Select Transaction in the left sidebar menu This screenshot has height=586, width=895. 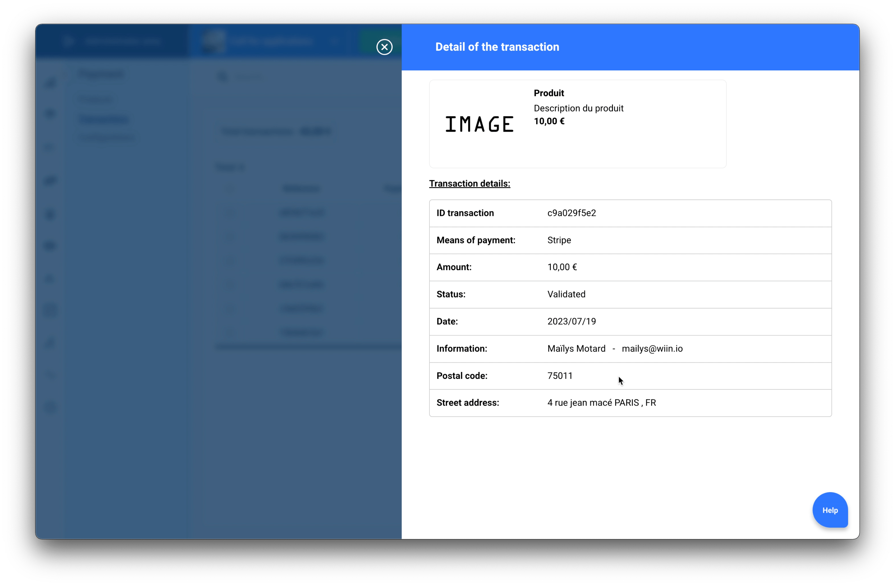point(104,119)
